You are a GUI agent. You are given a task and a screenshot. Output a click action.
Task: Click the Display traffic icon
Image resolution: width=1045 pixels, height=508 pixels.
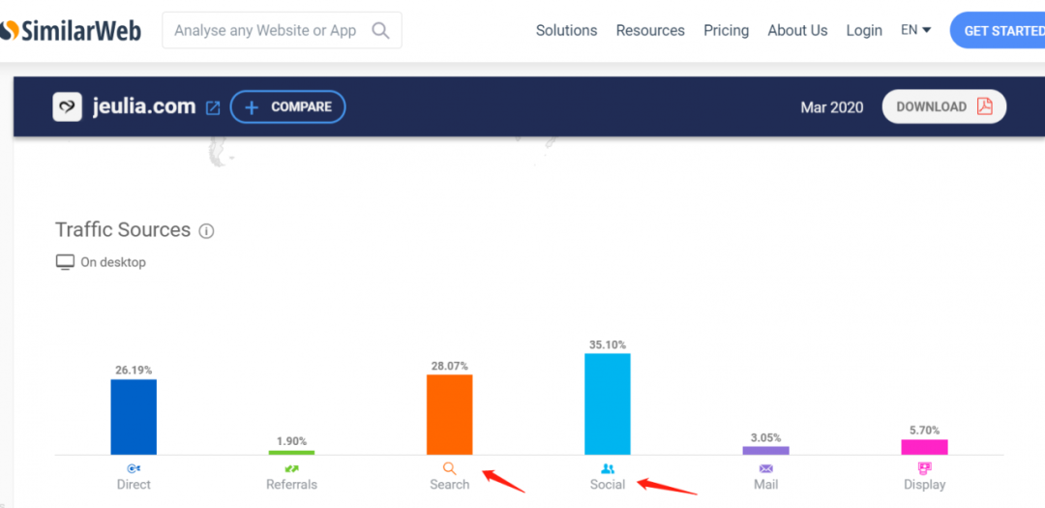point(924,468)
